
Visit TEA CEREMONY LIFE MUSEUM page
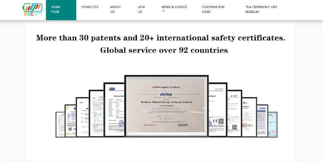coord(261,9)
